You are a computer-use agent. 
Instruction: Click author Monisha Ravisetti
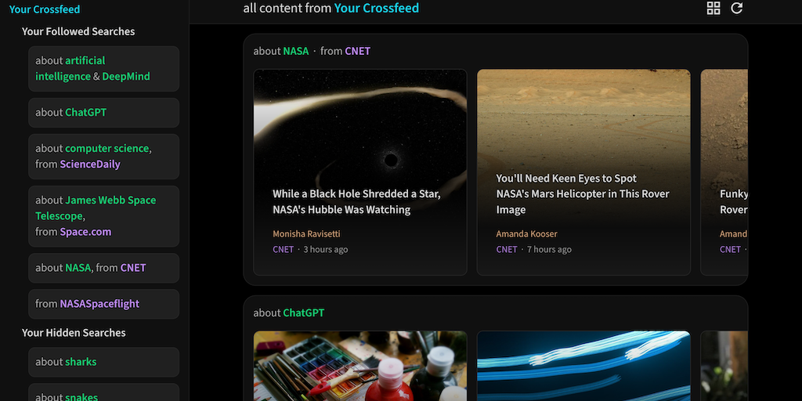pos(306,233)
